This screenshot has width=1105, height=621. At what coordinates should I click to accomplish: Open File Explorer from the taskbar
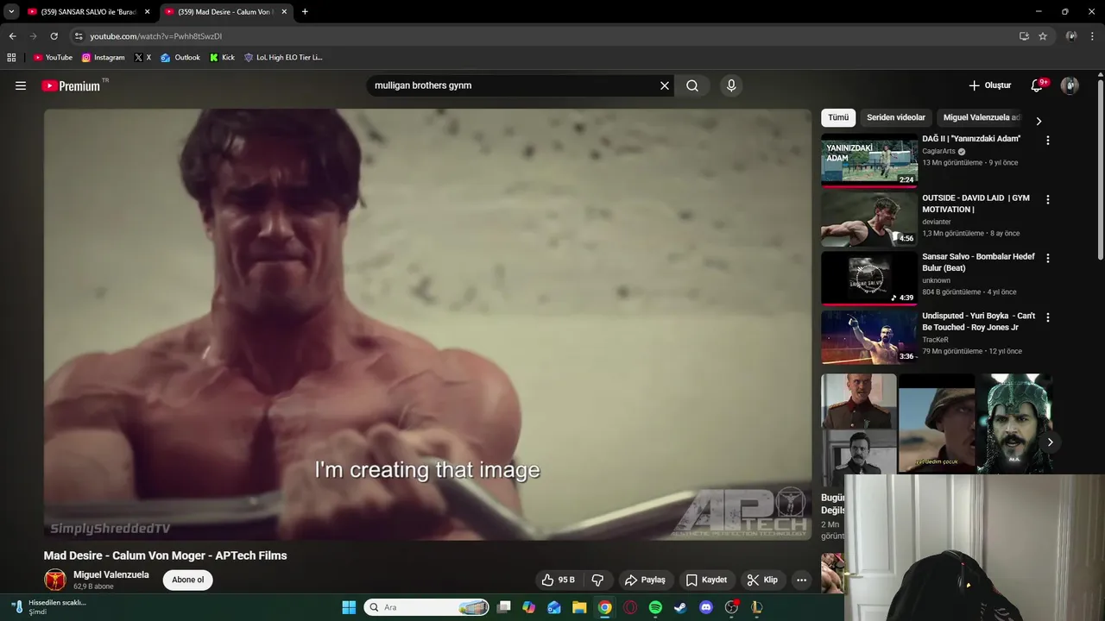click(x=579, y=607)
